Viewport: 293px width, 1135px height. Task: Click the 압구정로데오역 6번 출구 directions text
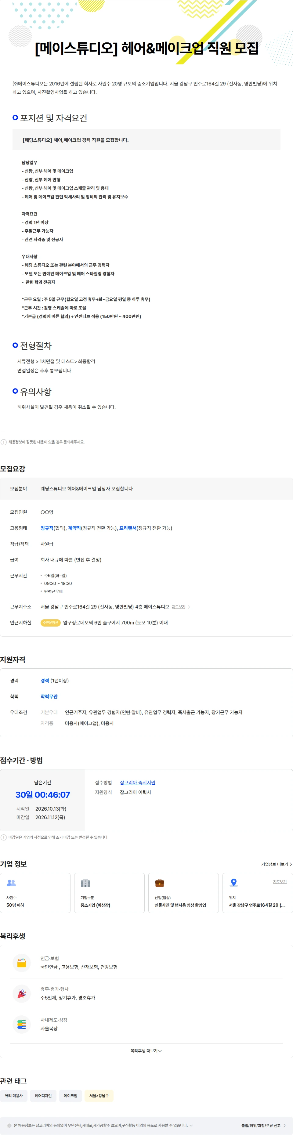pyautogui.click(x=115, y=623)
